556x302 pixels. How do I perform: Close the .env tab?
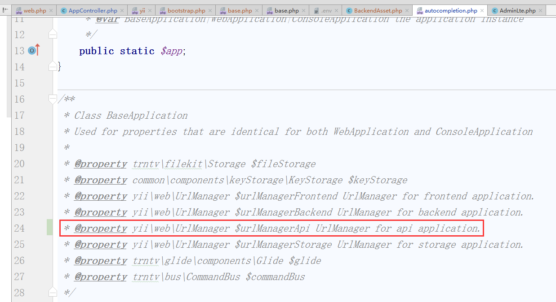(336, 11)
